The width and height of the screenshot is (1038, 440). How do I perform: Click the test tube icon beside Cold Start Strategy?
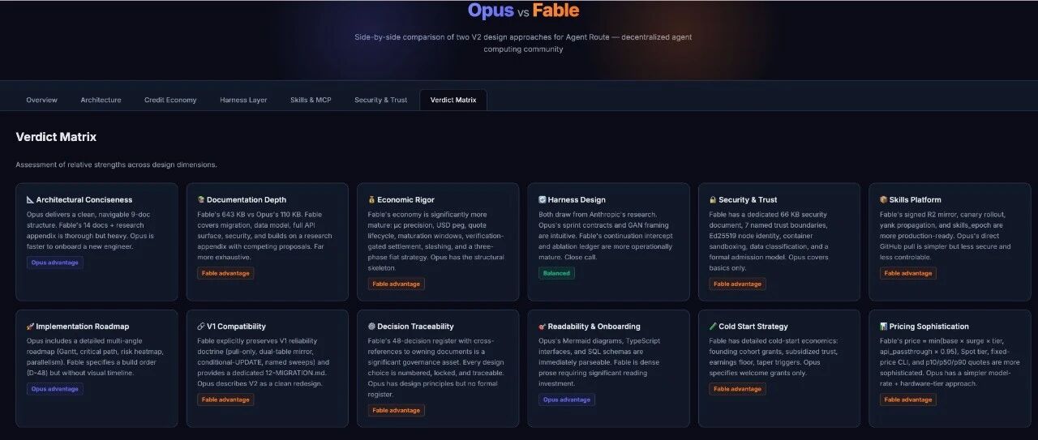(713, 327)
